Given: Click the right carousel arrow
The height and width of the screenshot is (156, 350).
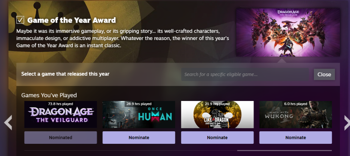Looking at the screenshot, I should pos(346,123).
